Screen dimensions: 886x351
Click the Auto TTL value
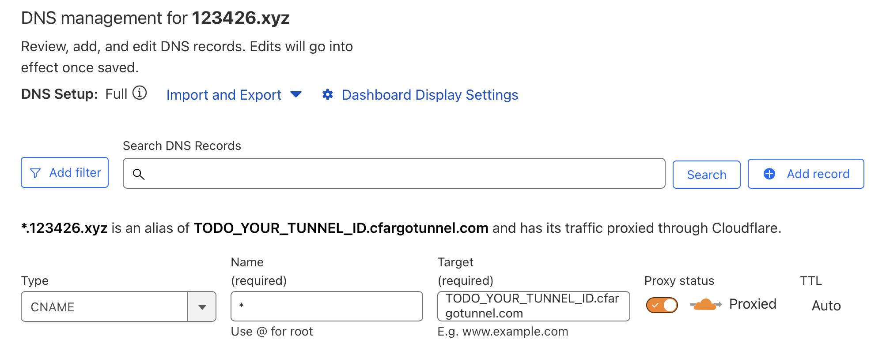826,306
